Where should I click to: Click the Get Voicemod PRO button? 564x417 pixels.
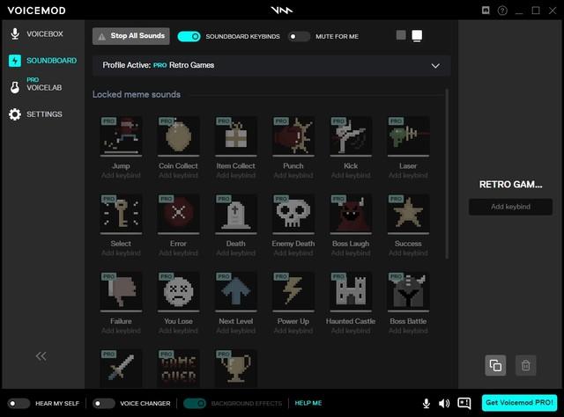(518, 404)
